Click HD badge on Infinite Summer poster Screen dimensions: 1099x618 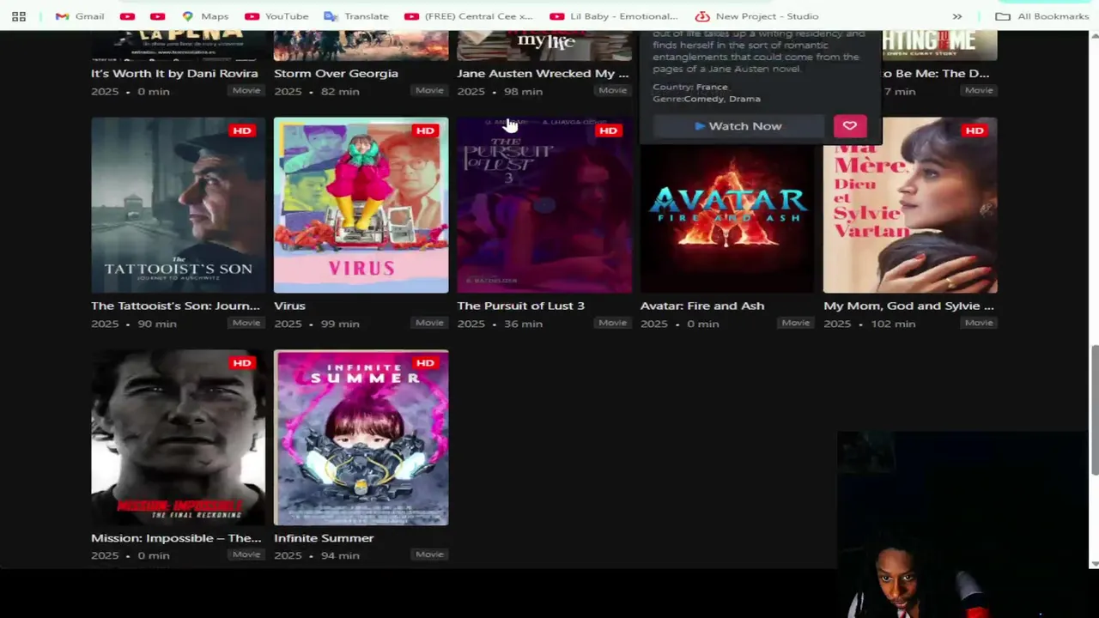click(x=425, y=363)
